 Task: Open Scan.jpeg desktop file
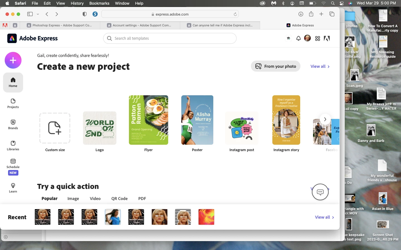click(354, 78)
